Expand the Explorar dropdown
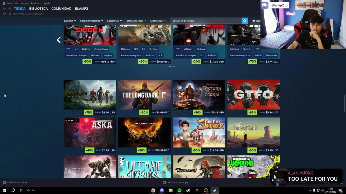This screenshot has height=194, width=346. [70, 21]
